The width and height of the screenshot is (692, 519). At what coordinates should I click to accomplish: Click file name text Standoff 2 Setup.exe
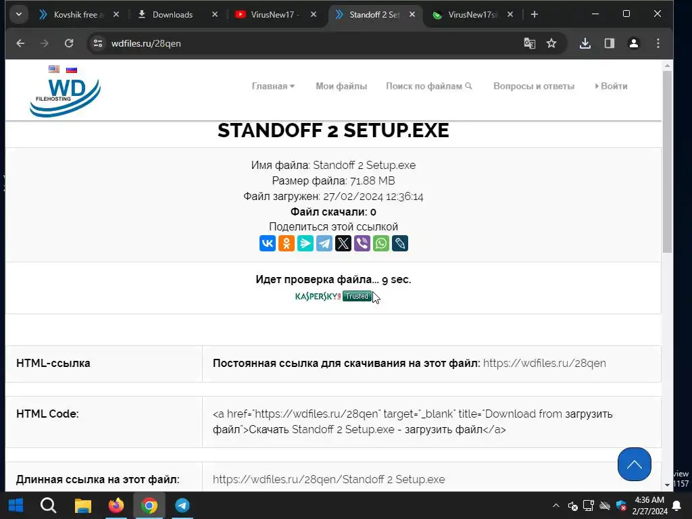(364, 165)
